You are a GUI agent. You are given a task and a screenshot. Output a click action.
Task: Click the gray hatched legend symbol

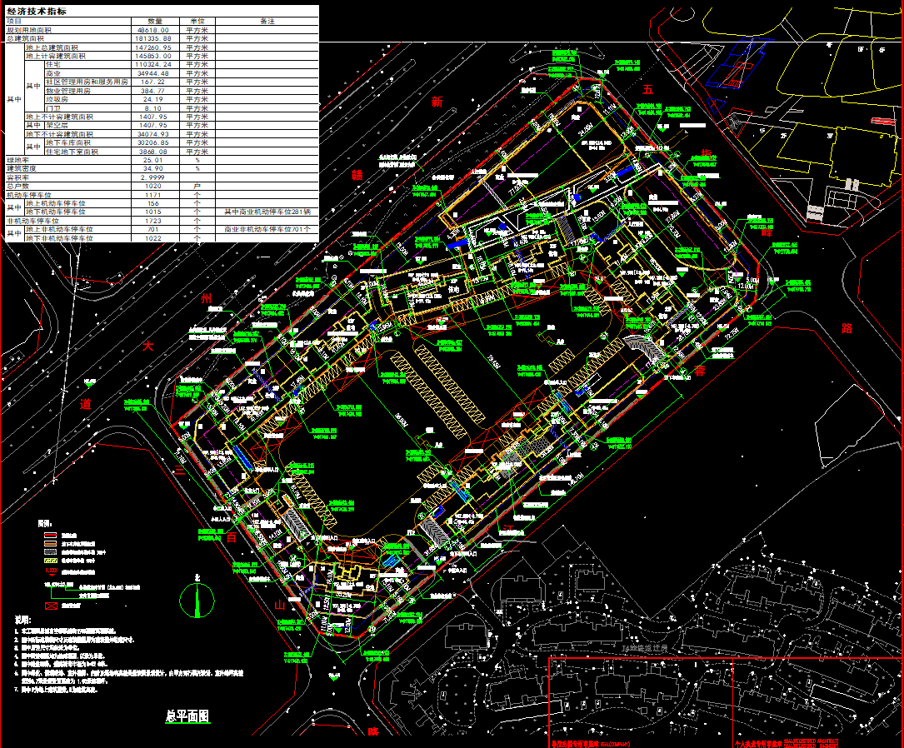pos(51,552)
